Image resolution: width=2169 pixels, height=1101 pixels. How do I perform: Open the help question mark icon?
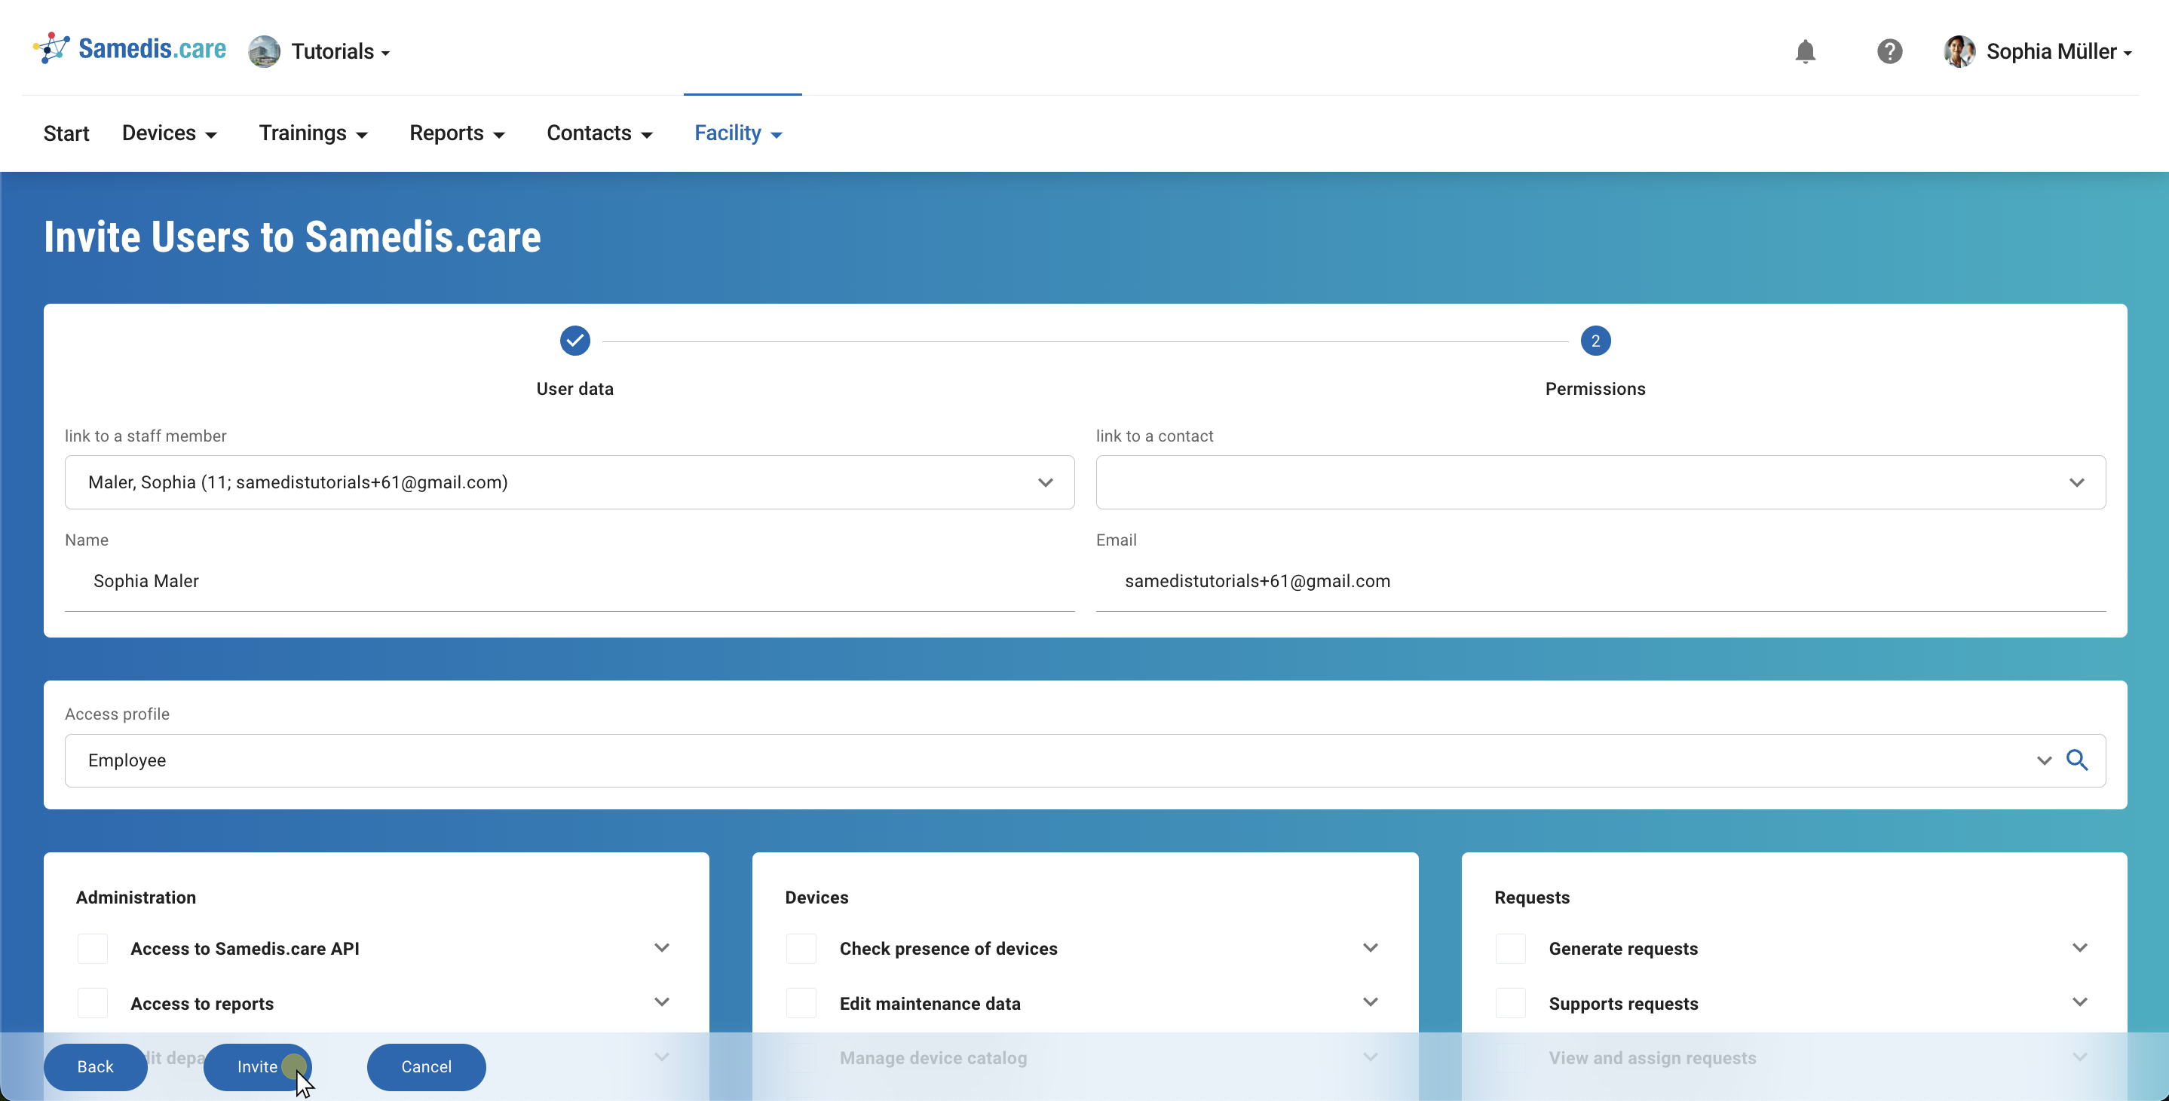point(1889,51)
